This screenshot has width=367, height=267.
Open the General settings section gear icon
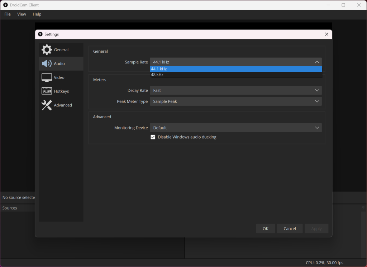[x=47, y=49]
